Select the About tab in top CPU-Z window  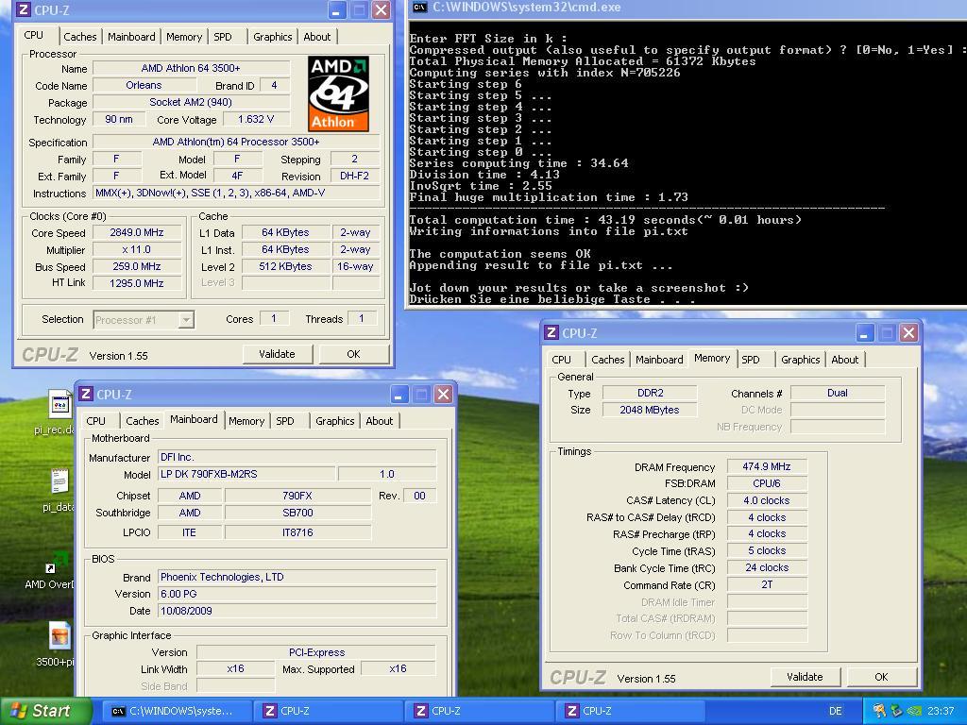pyautogui.click(x=317, y=37)
